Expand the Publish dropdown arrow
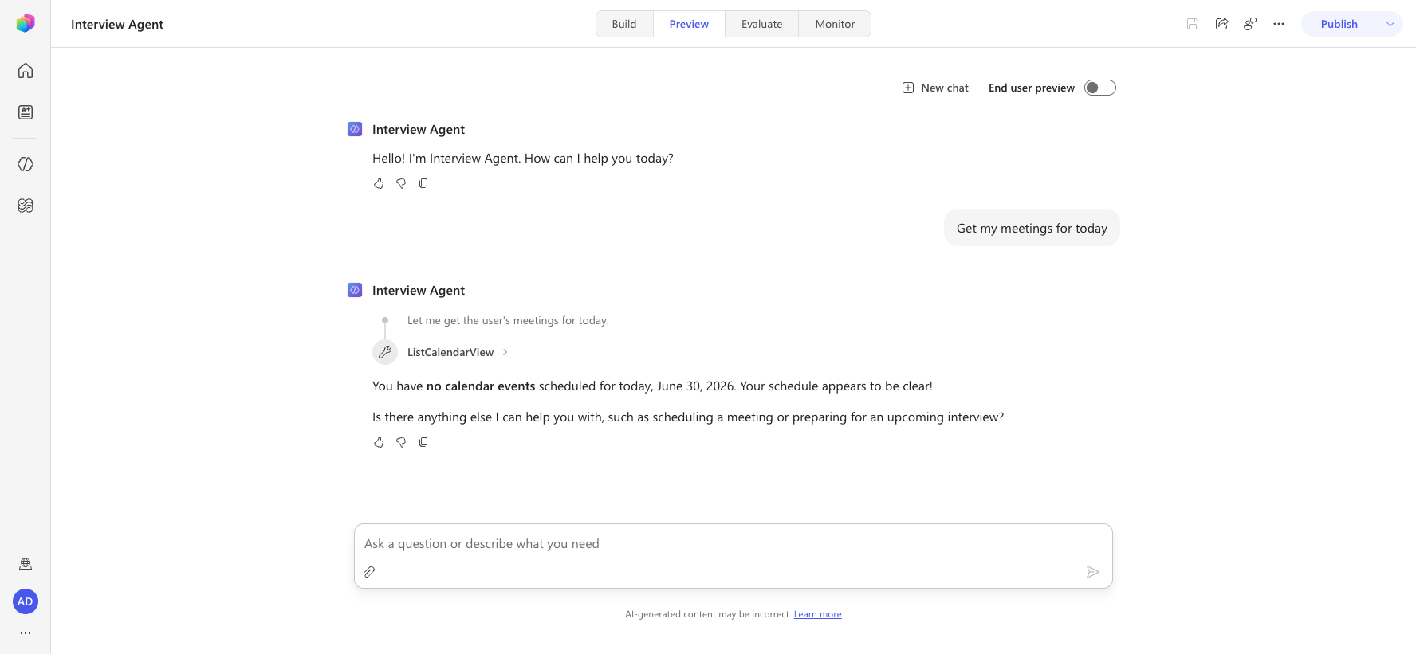The width and height of the screenshot is (1416, 654). [1390, 24]
